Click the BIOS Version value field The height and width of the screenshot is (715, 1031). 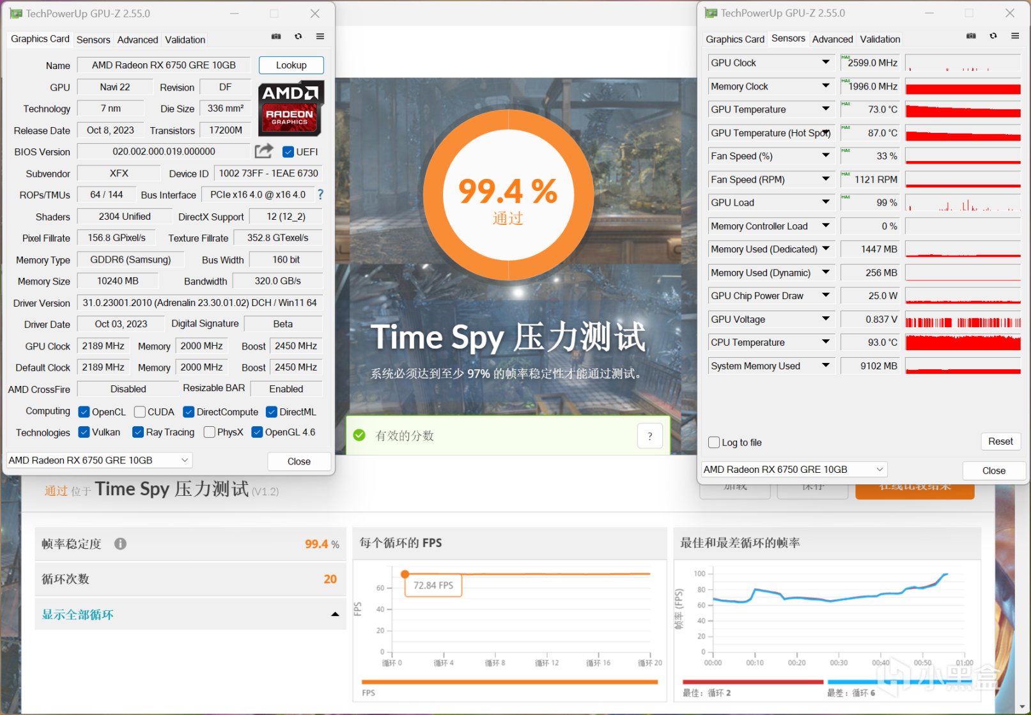tap(164, 151)
